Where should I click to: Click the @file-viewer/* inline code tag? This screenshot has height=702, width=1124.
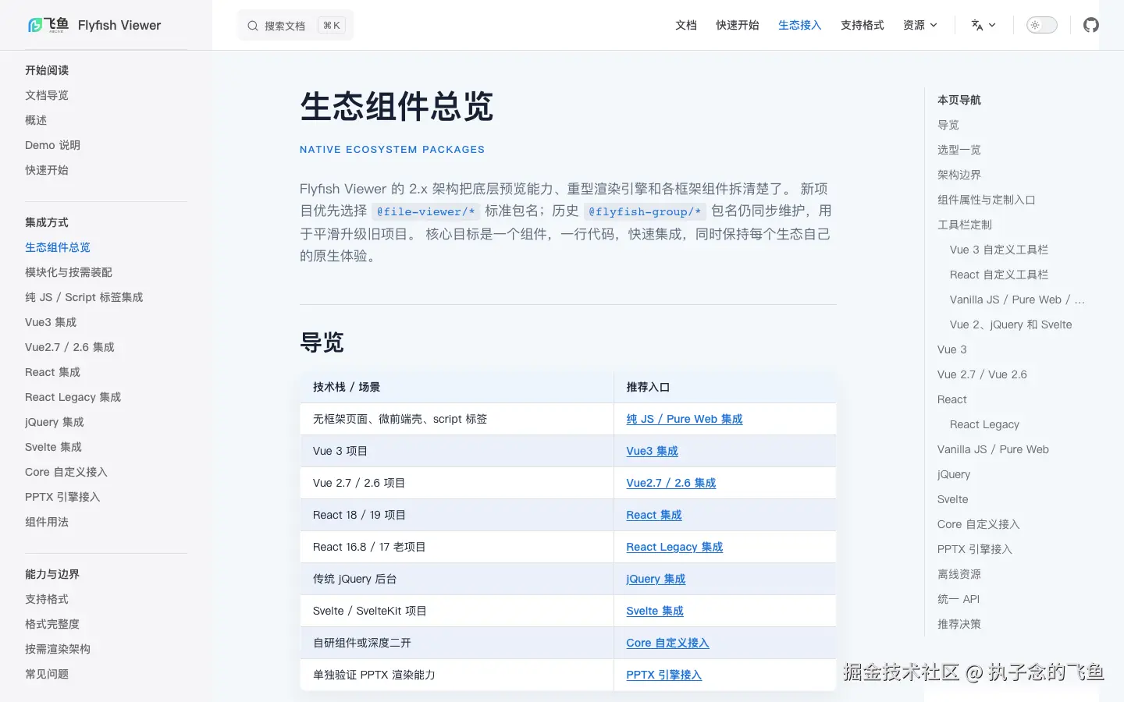pyautogui.click(x=425, y=211)
